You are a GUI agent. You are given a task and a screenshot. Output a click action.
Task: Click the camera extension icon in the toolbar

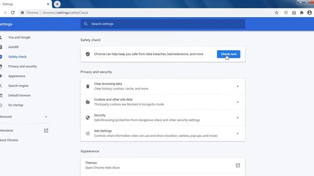coord(294,13)
